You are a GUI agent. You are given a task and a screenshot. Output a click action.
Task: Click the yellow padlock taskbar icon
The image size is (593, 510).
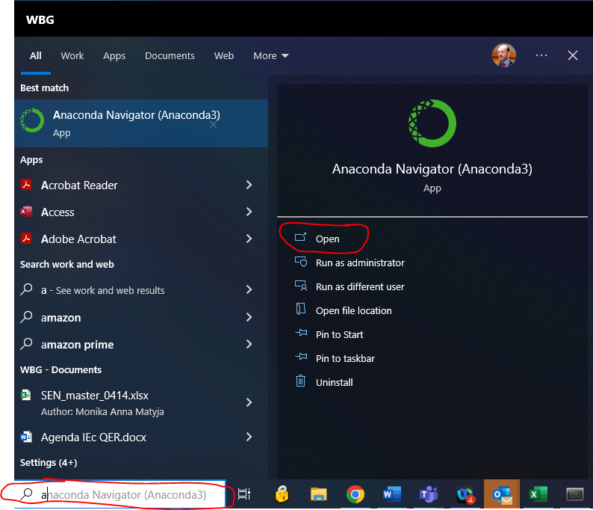[282, 494]
